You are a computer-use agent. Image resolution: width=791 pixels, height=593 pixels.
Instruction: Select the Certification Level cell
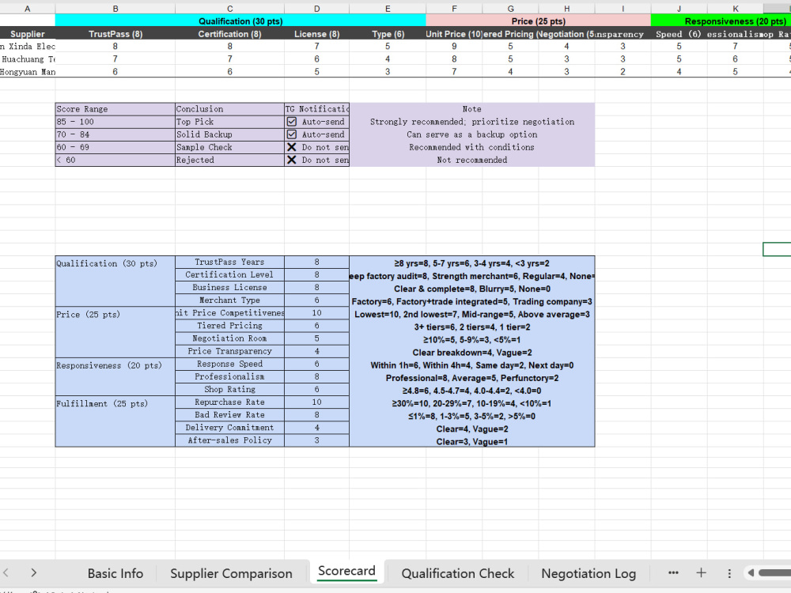click(x=230, y=274)
